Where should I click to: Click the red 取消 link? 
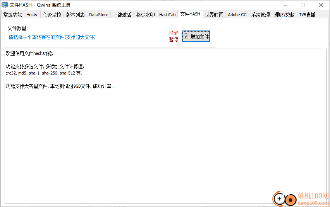coord(174,33)
